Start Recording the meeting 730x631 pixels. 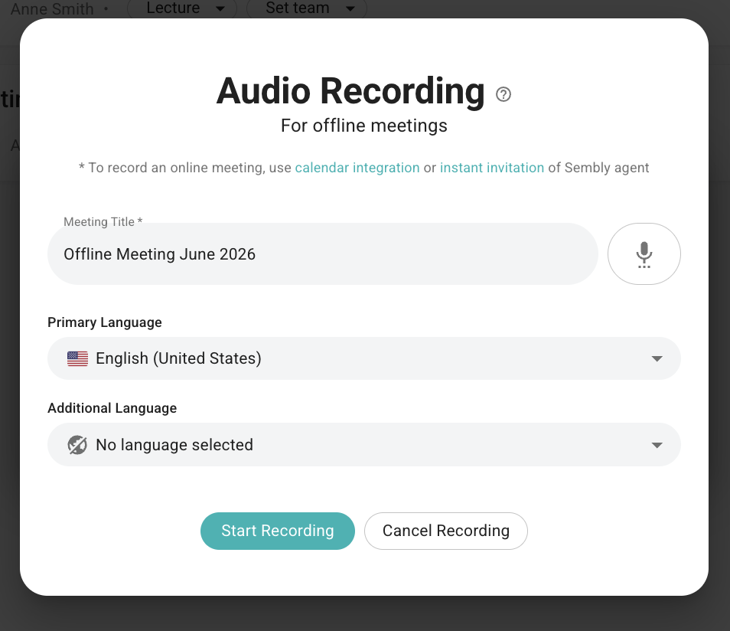278,531
